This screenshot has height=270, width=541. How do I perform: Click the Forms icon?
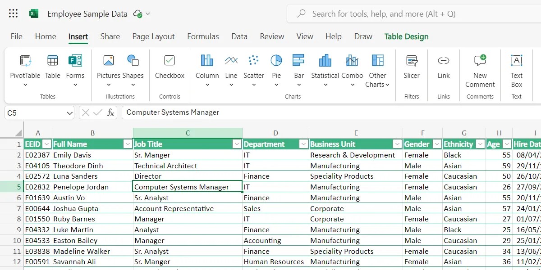point(75,67)
